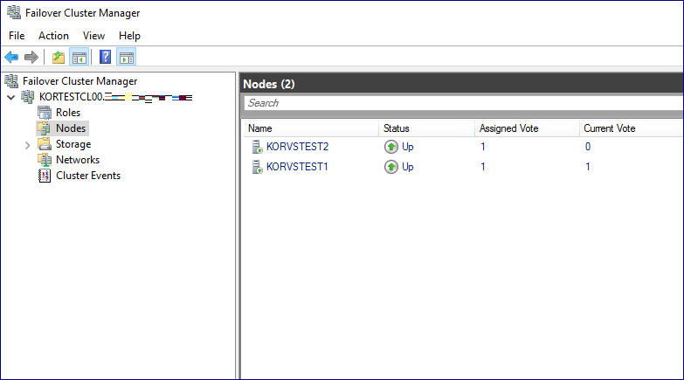
Task: Select Networks in the tree
Action: [78, 160]
